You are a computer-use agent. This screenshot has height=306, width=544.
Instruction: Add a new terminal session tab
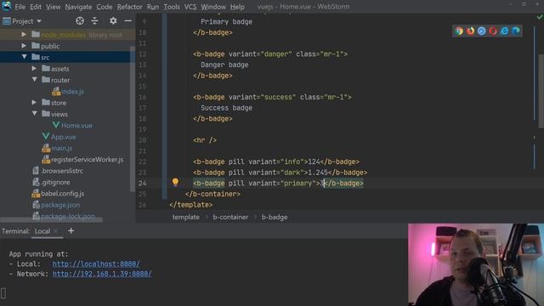click(x=71, y=230)
